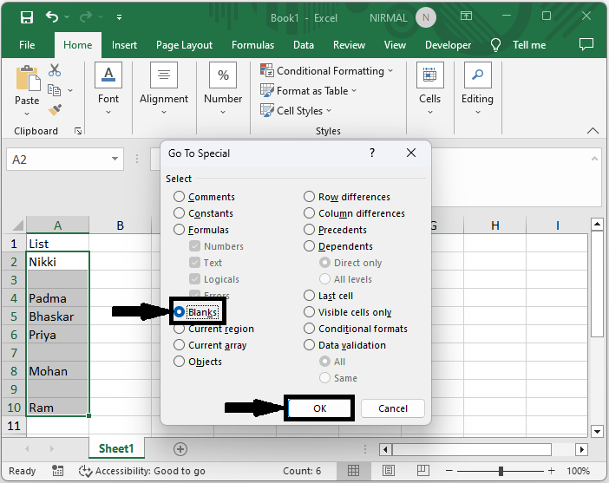Choose the Data validation option
The image size is (609, 483).
point(345,345)
